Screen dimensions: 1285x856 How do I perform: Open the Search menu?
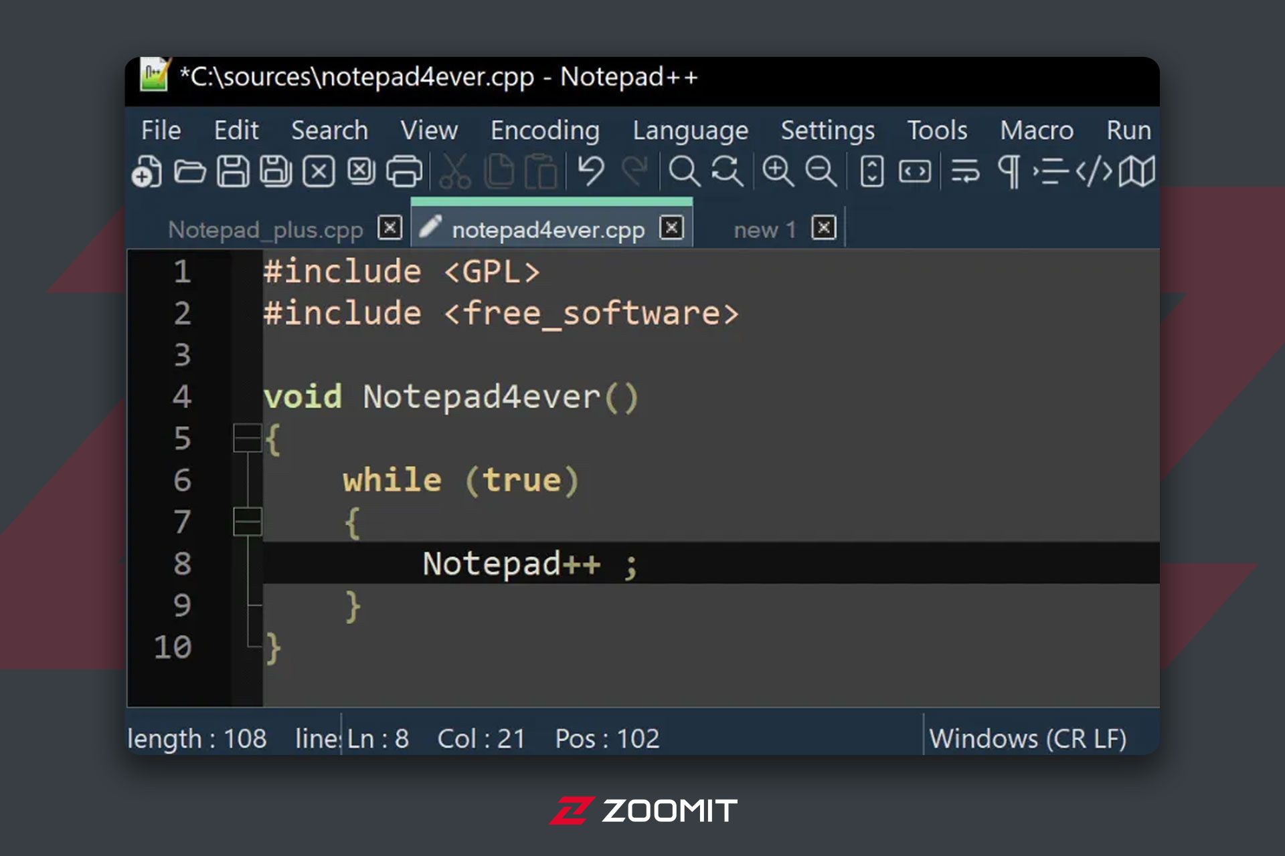point(329,130)
